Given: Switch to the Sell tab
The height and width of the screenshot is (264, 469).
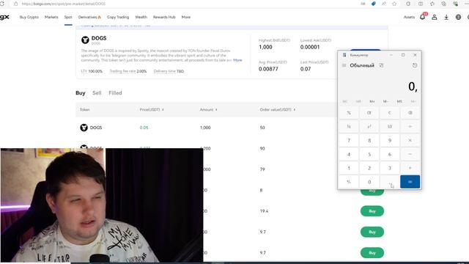Looking at the screenshot, I should tap(97, 93).
